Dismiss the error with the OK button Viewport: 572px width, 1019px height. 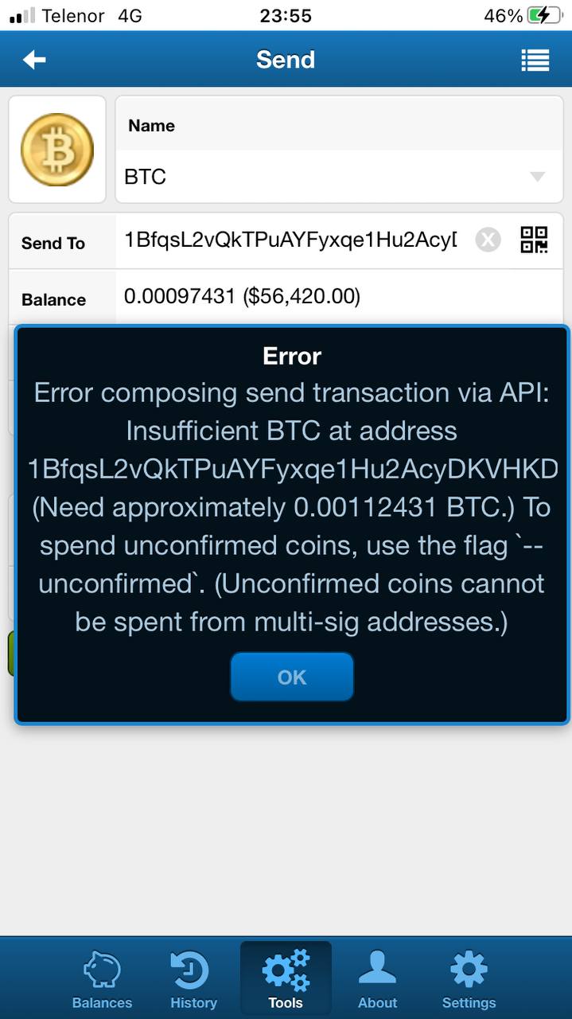[x=292, y=677]
